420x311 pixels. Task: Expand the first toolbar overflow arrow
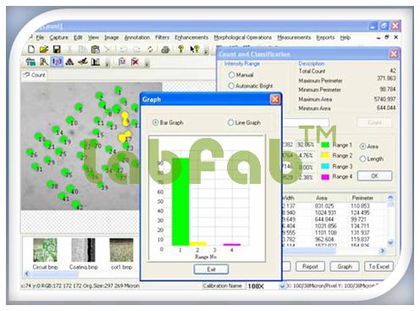206,51
